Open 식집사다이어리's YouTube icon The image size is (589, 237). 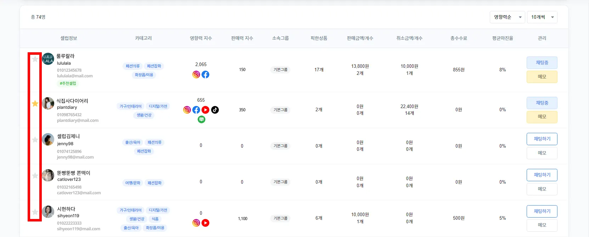click(x=205, y=110)
